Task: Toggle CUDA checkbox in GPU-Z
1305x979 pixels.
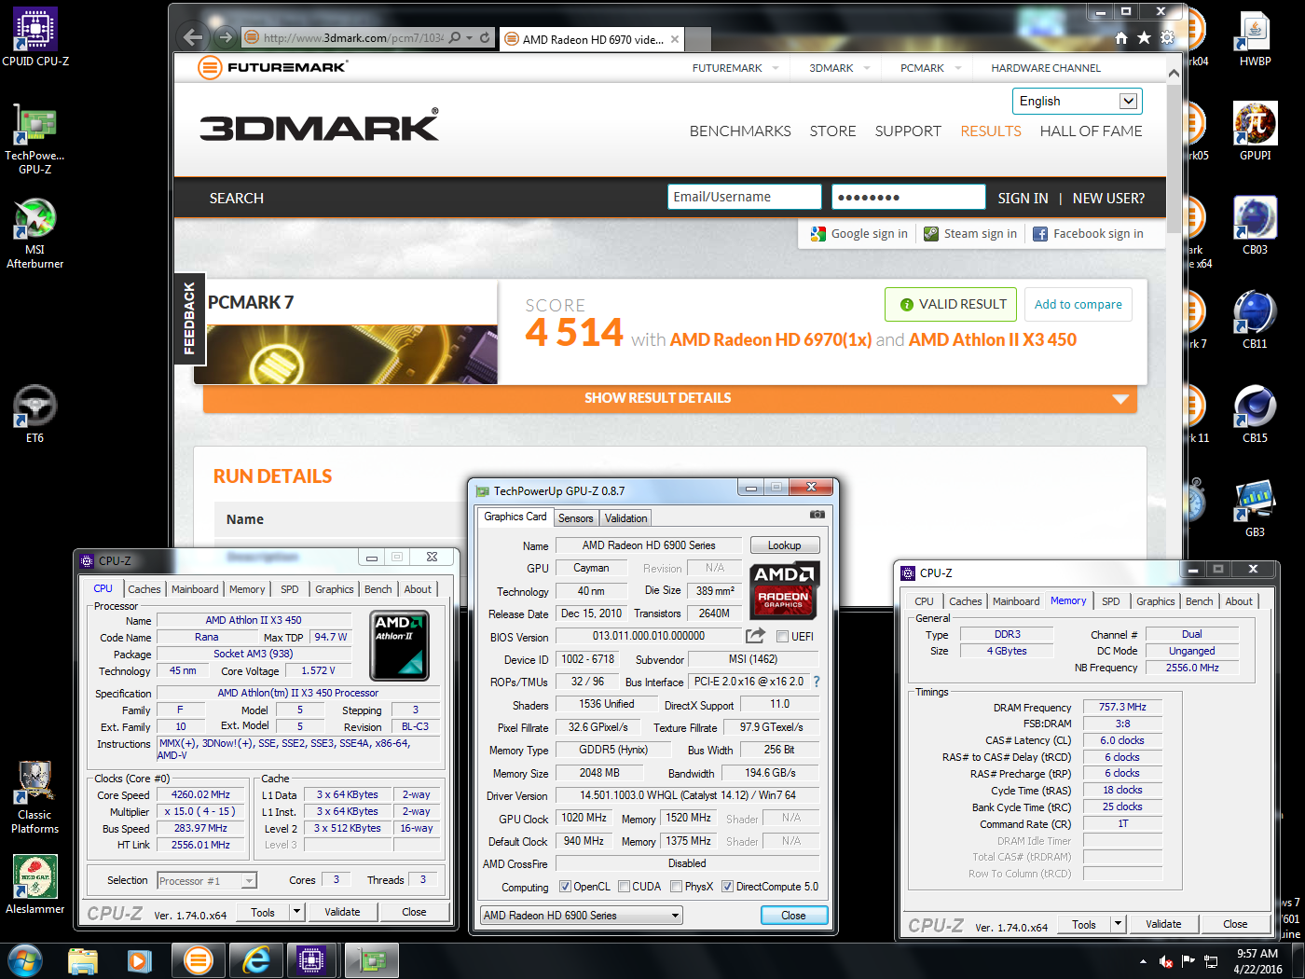Action: [x=624, y=887]
